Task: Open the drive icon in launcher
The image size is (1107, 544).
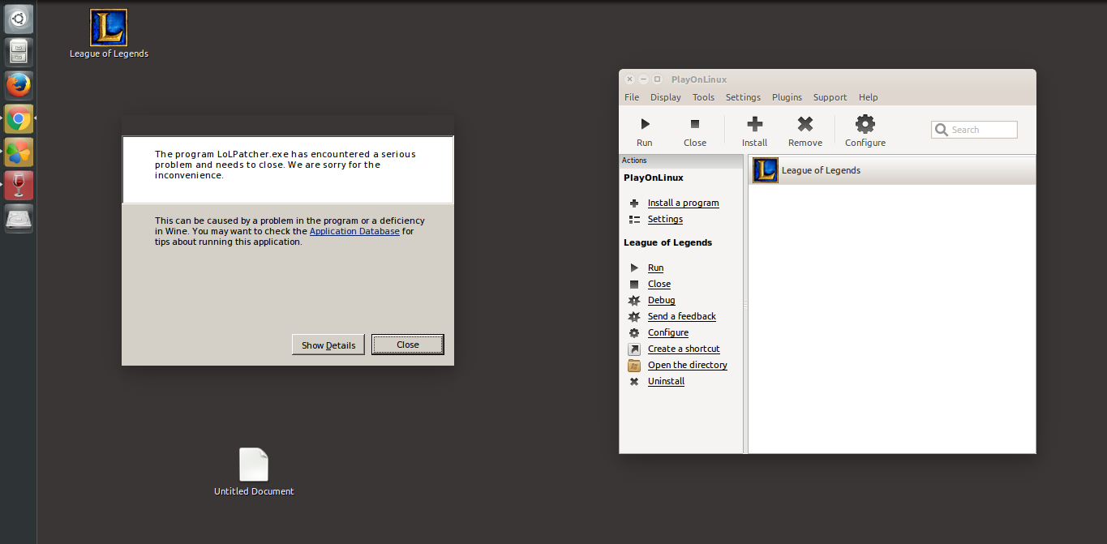Action: [x=19, y=219]
